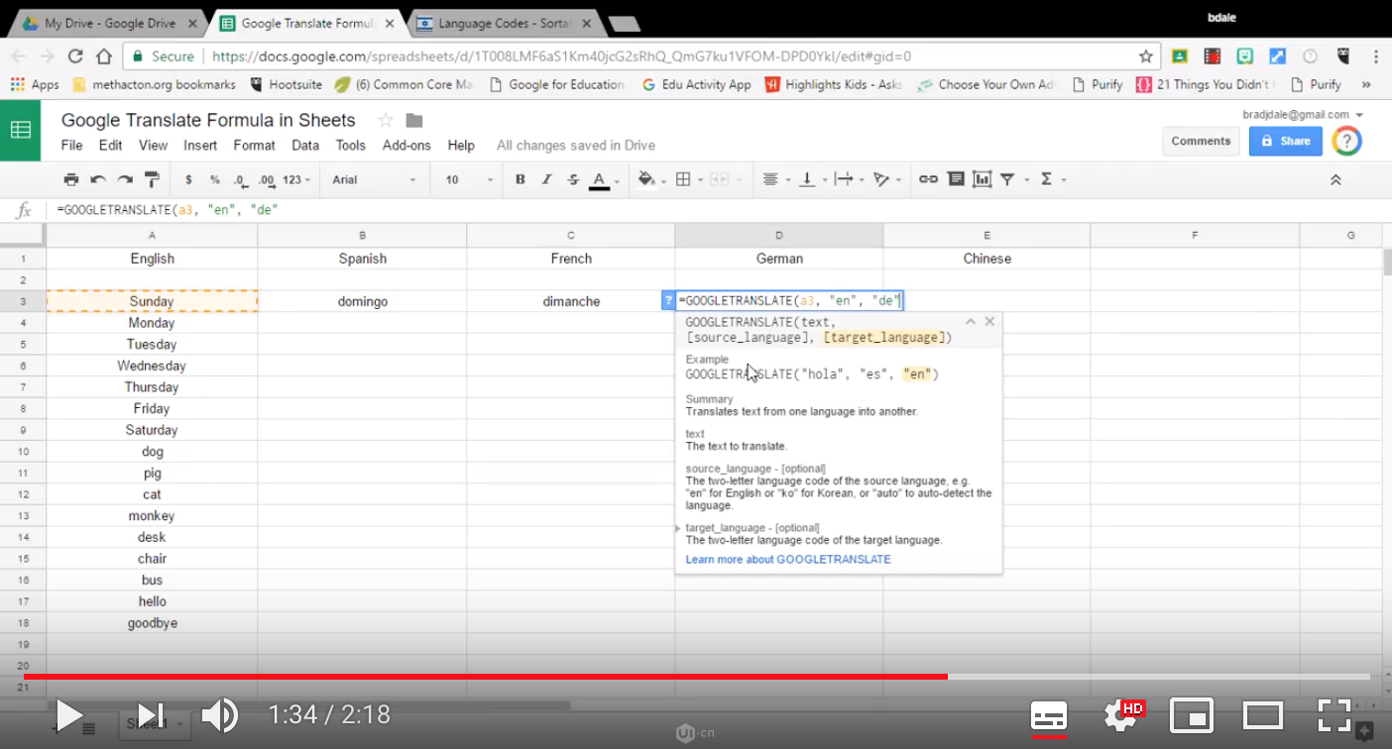Click the move to folder icon
1392x749 pixels.
click(x=414, y=120)
